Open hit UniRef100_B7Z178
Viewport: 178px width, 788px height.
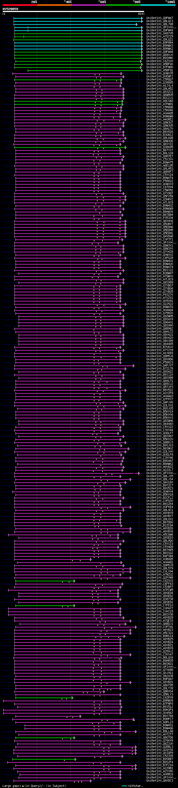point(160,369)
